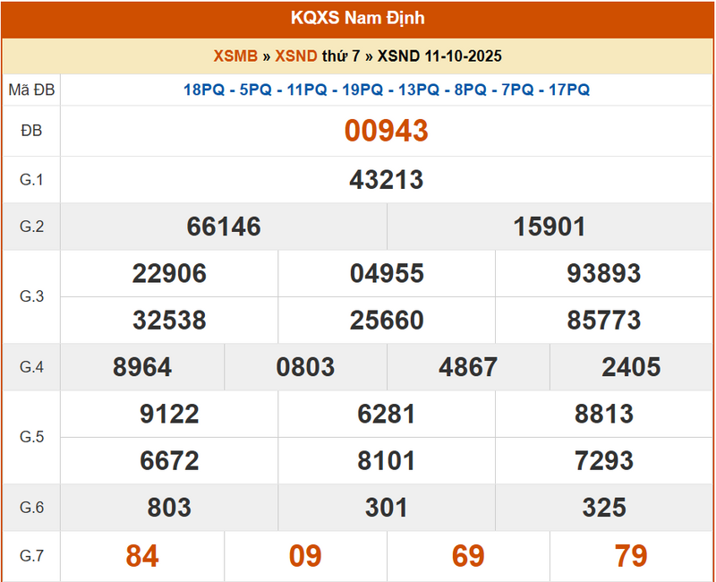Click the XSND 11-10-2025 date text
Screen dimensions: 716x582
(x=439, y=56)
